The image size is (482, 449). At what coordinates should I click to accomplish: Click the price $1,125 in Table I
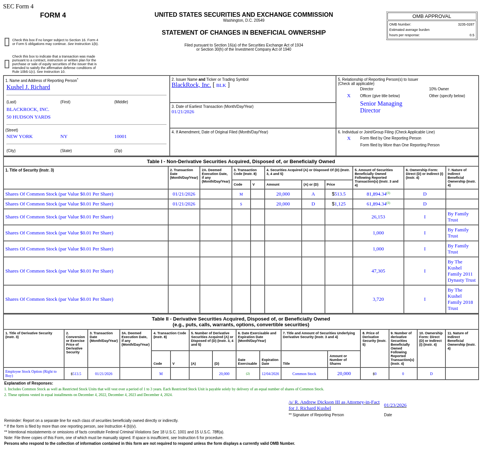(x=339, y=204)
